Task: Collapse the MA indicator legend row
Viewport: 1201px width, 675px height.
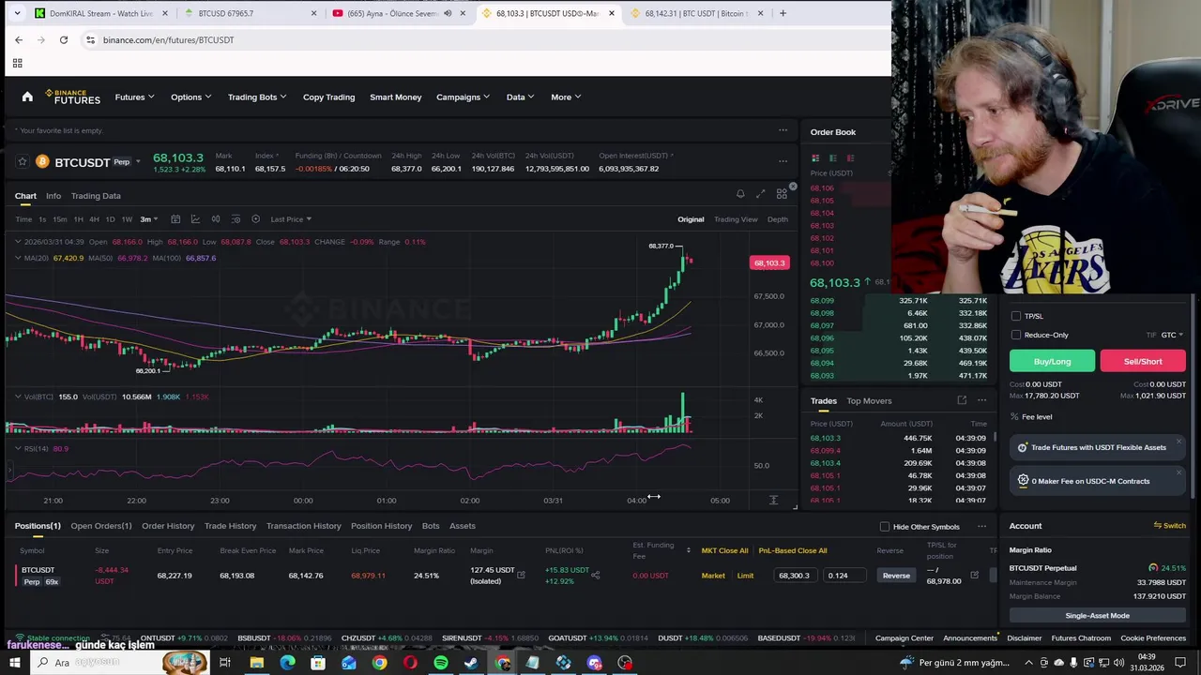Action: (17, 258)
